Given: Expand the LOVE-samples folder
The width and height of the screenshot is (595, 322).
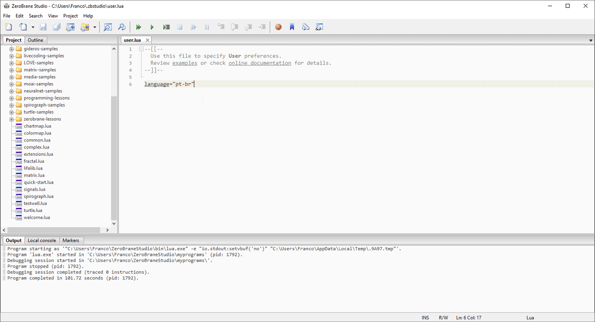Looking at the screenshot, I should pyautogui.click(x=12, y=63).
